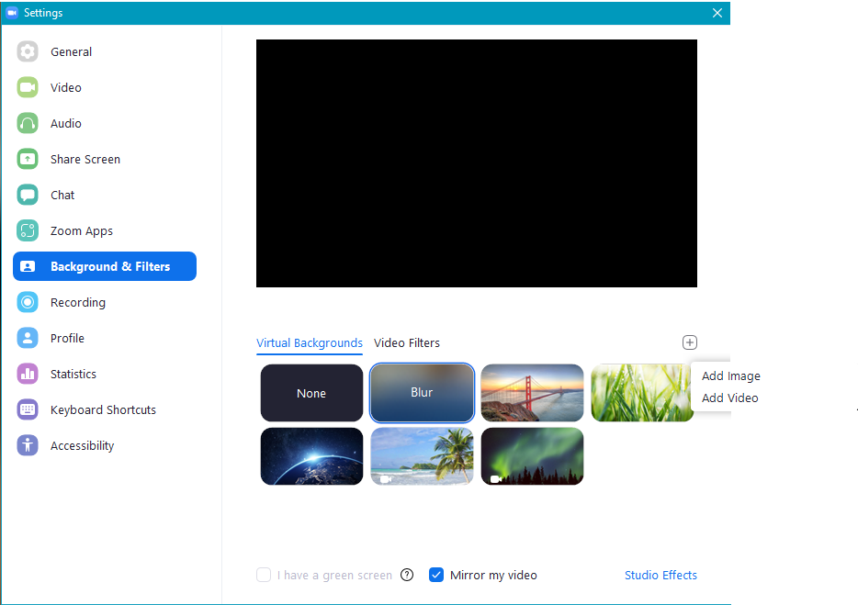Viewport: 858px width, 605px height.
Task: Open Studio Effects link
Action: click(660, 575)
